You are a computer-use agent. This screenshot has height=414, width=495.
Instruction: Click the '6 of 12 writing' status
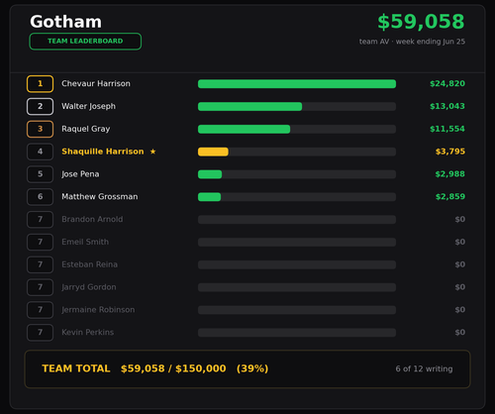(424, 369)
